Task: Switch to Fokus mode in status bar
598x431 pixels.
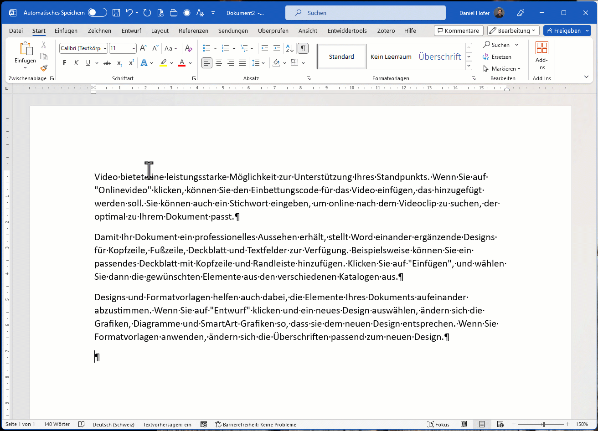Action: 438,424
